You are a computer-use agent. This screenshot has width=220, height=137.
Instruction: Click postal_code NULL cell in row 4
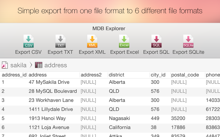pos(179,109)
